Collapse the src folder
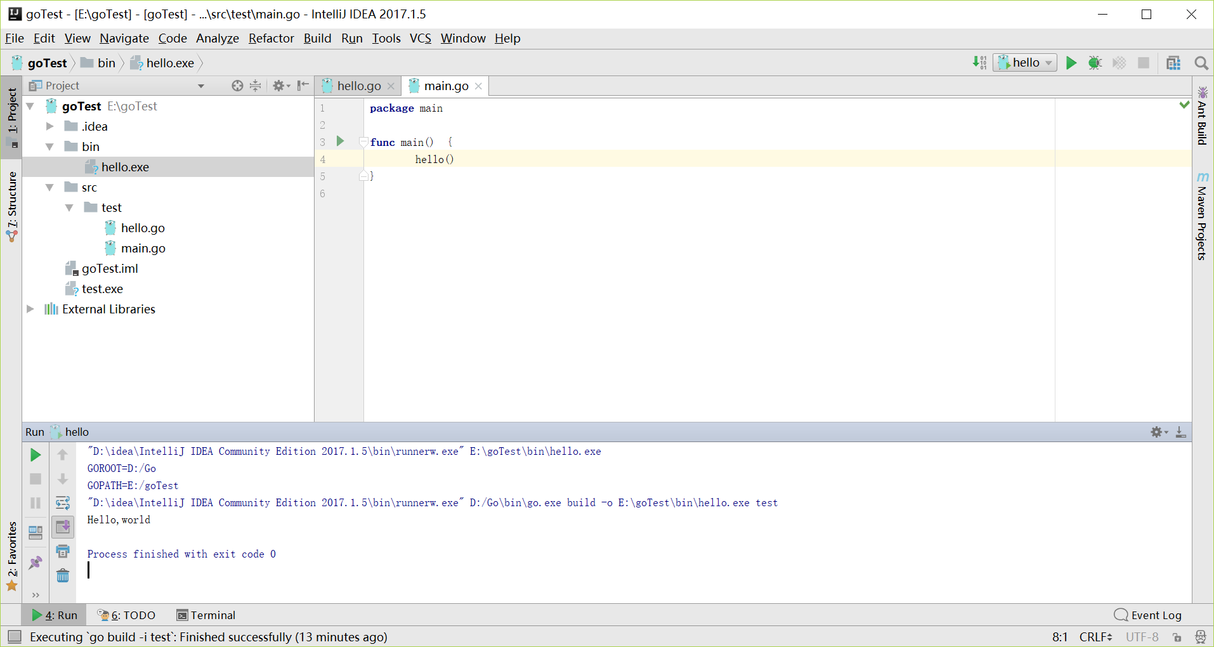 coord(49,187)
